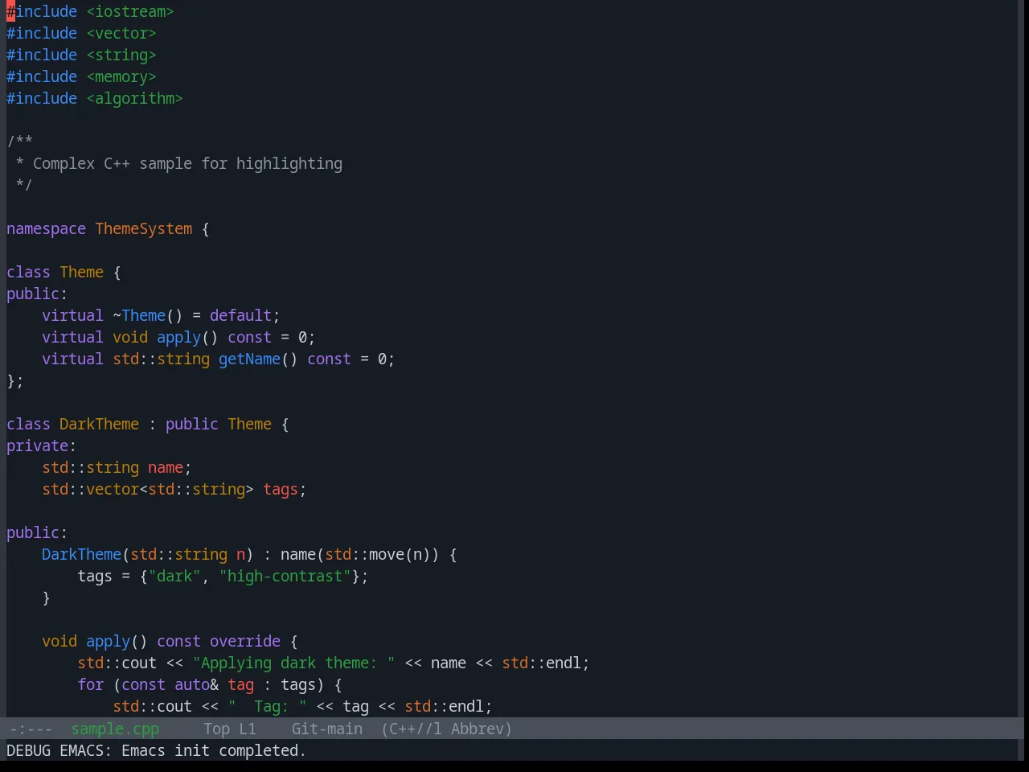Click on '<vector>' in the include line
Screen dimensions: 1029x772
pyautogui.click(x=121, y=33)
